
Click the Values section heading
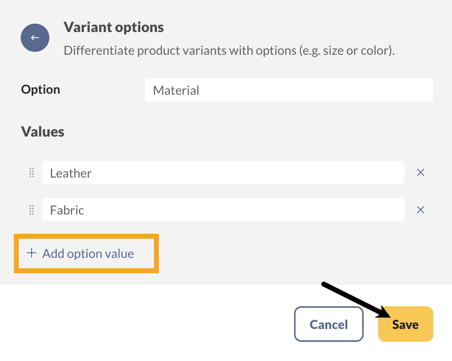click(x=42, y=132)
